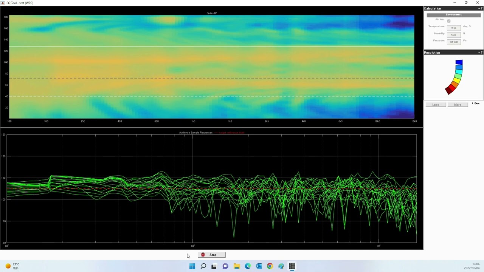Select the yellow box in the array
The width and height of the screenshot is (484, 272).
tap(456, 80)
